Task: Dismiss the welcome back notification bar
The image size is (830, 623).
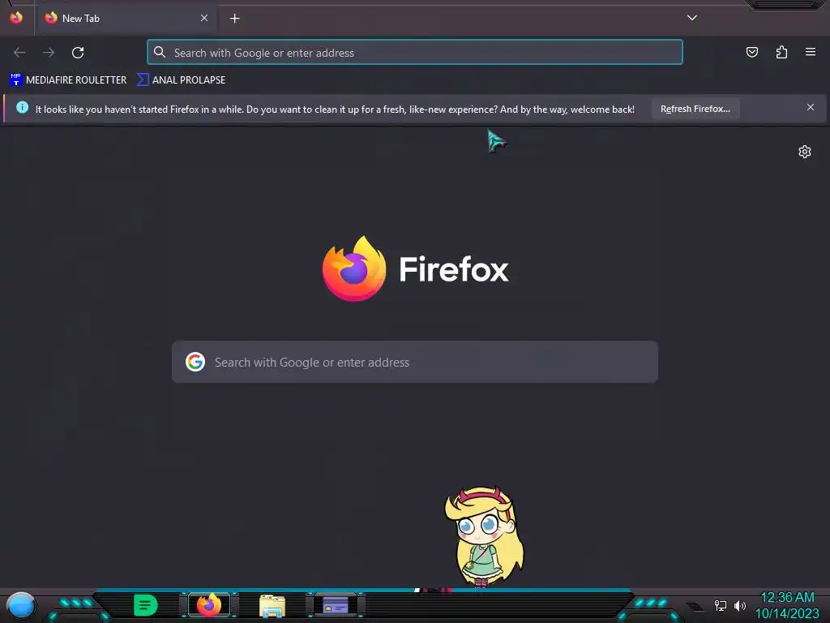Action: coord(811,108)
